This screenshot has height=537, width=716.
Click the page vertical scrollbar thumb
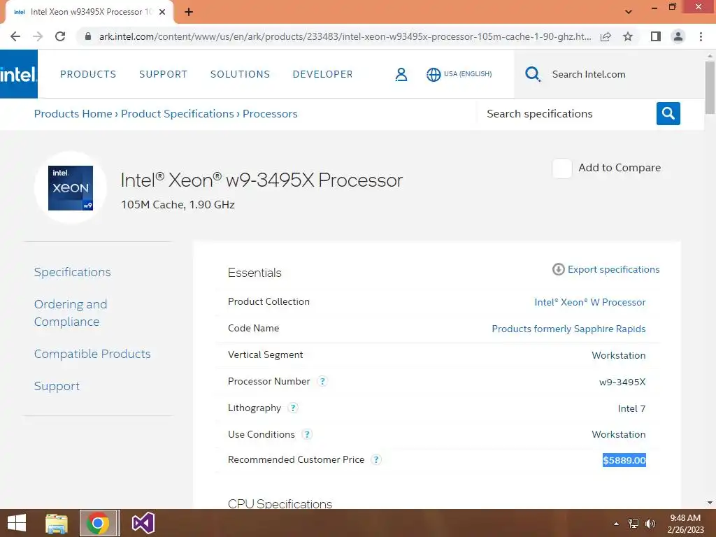point(710,87)
